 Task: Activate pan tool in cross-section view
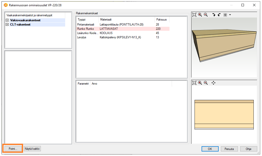point(213,83)
